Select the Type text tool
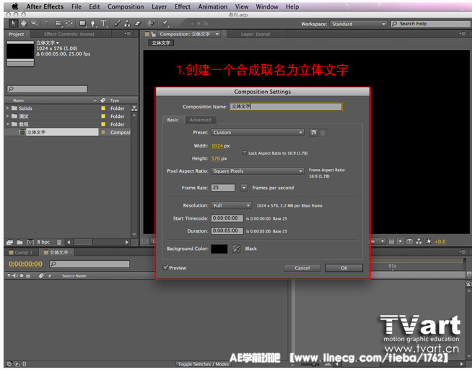The width and height of the screenshot is (472, 370). (x=103, y=23)
